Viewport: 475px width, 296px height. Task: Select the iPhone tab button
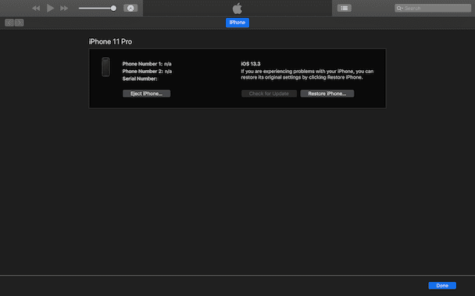pyautogui.click(x=237, y=23)
